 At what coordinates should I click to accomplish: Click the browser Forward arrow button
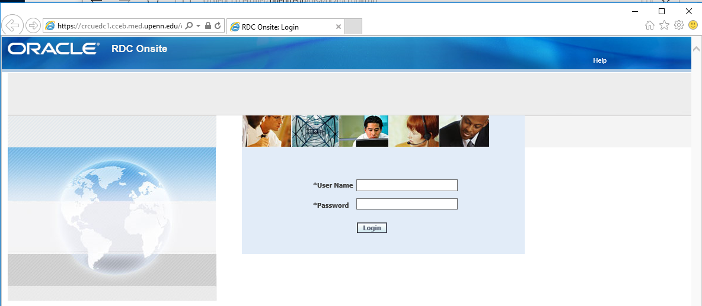pos(33,26)
